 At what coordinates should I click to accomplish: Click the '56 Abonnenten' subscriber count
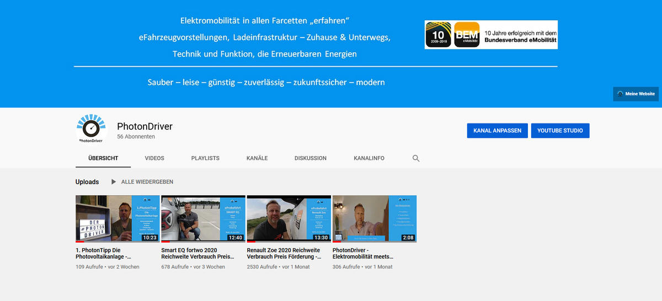(136, 137)
